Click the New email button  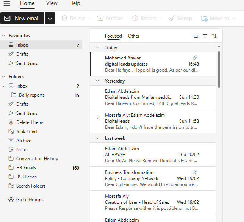point(22,18)
